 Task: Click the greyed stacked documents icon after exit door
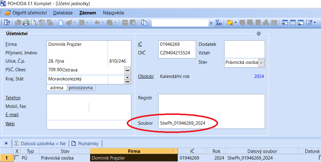point(18,22)
